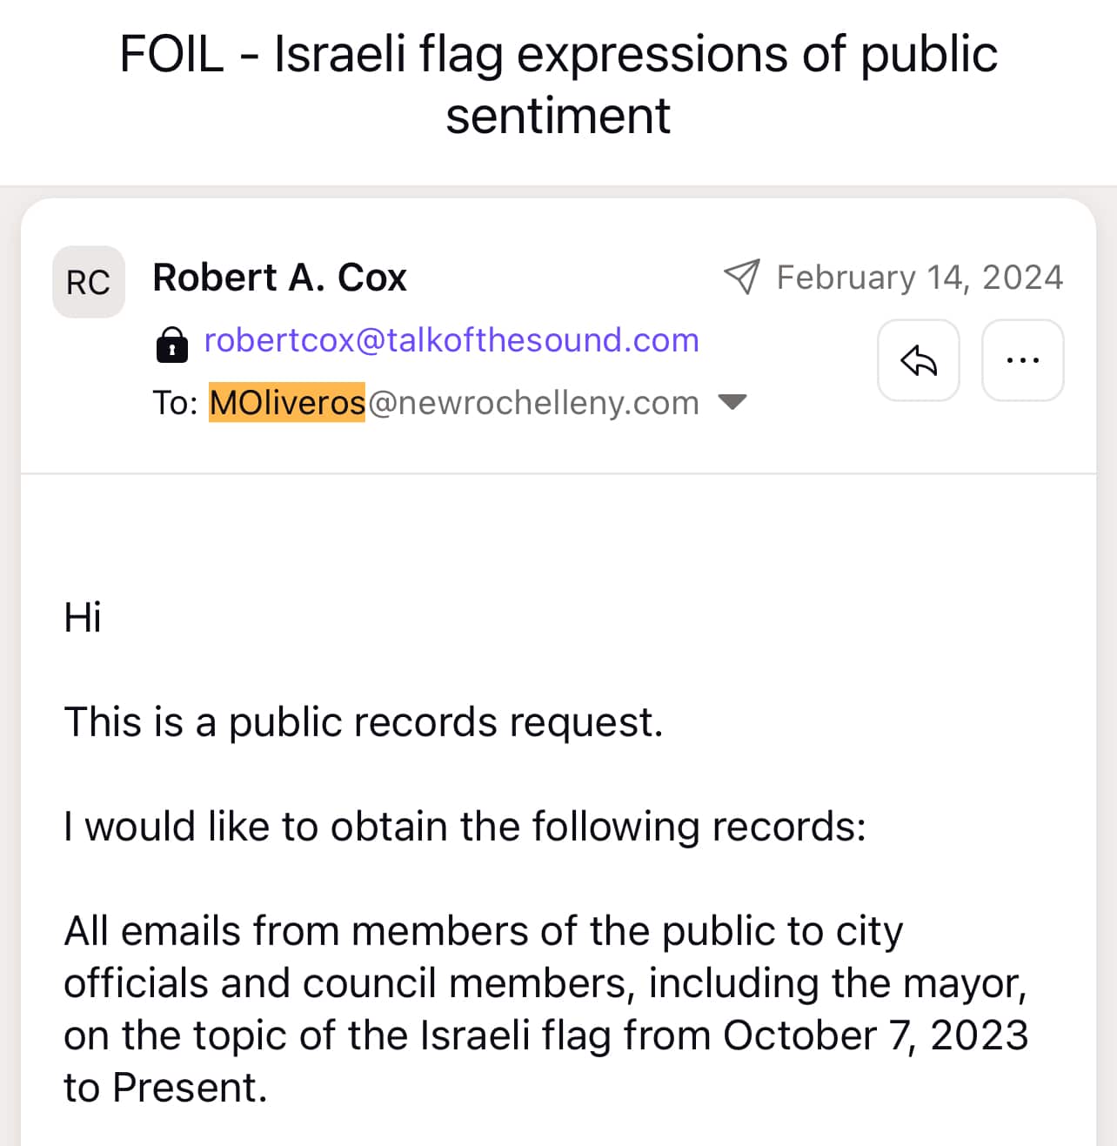Click "October 7, 2023" in the body
1117x1146 pixels.
(875, 1035)
